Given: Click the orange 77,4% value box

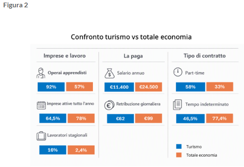Looking at the screenshot, I should (219, 119).
